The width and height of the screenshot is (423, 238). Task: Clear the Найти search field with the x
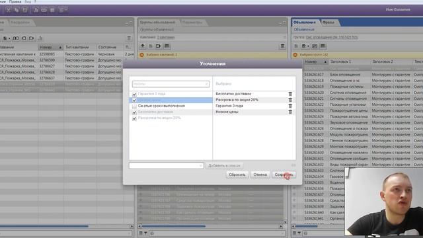[206, 84]
